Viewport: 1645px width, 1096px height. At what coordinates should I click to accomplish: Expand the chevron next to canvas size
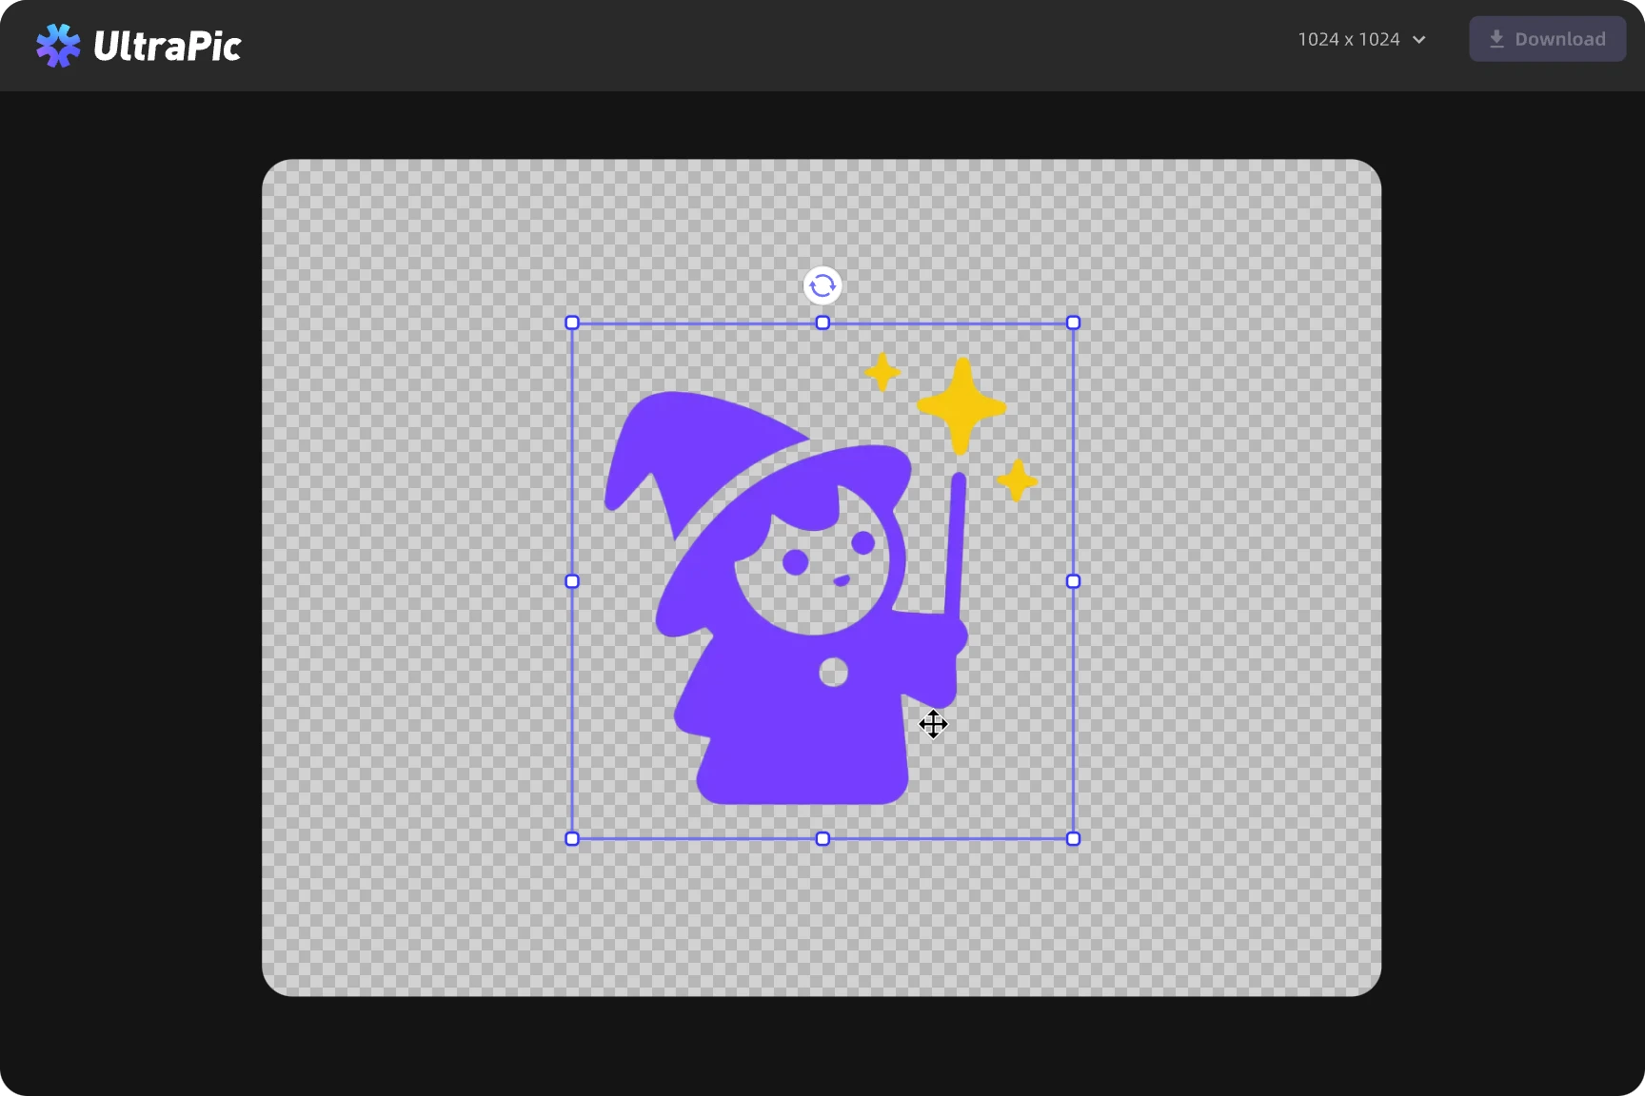click(1419, 40)
